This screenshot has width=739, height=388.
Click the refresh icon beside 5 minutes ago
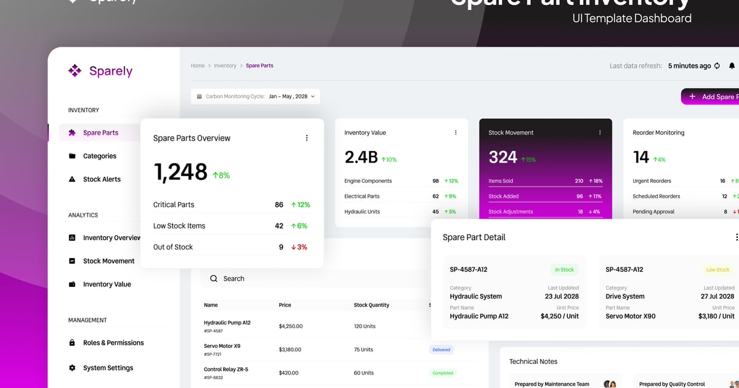point(717,66)
